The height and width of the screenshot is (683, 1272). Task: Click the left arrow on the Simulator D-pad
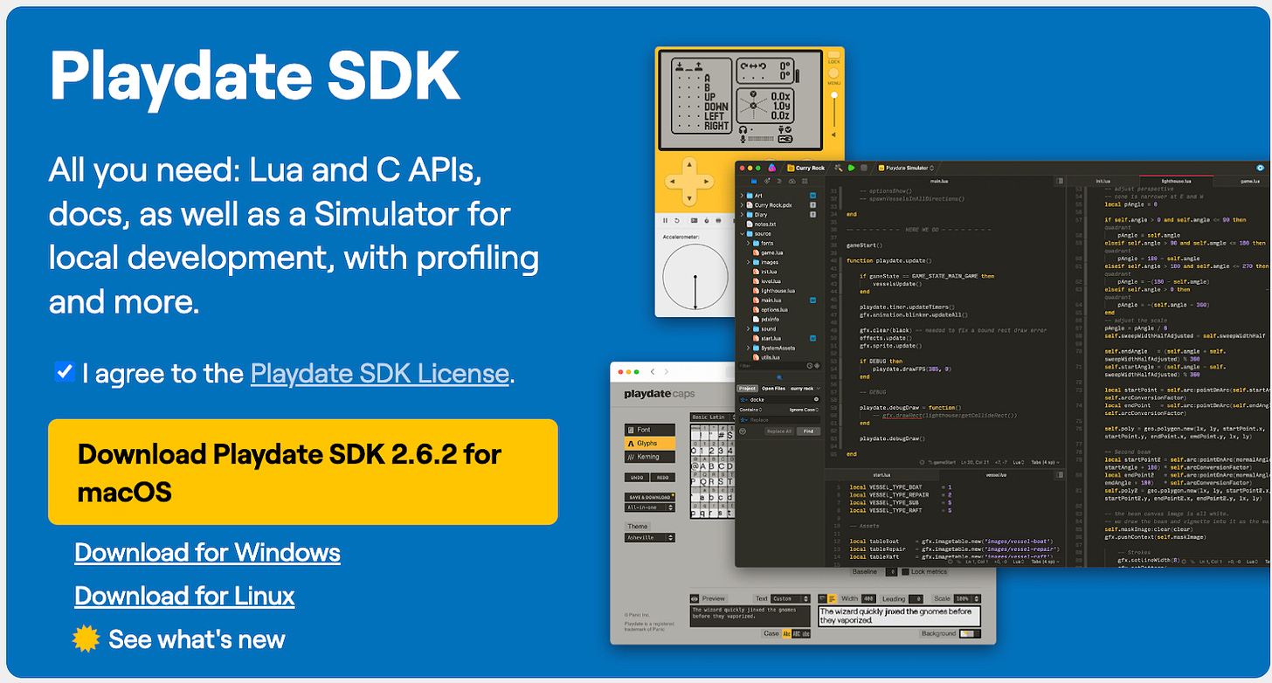point(673,181)
